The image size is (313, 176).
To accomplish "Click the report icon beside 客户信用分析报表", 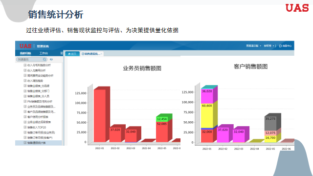I will click(25, 117).
